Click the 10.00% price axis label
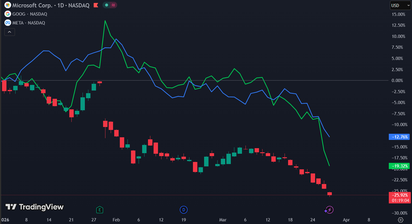The height and width of the screenshot is (224, 412). tap(398, 36)
